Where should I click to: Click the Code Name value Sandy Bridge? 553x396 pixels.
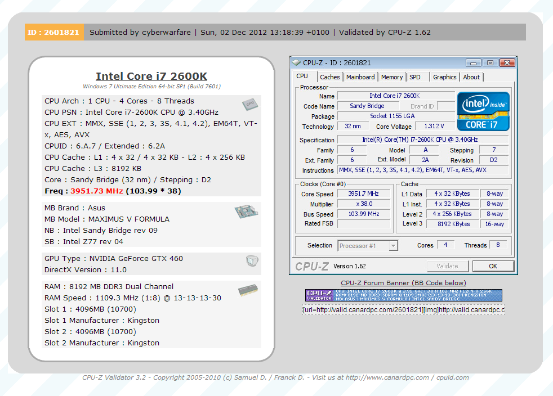click(368, 106)
